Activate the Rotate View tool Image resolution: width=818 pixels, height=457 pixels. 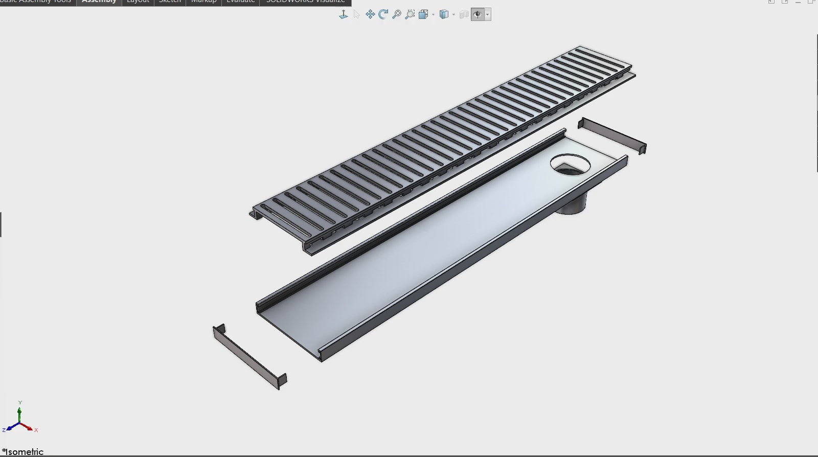coord(383,14)
